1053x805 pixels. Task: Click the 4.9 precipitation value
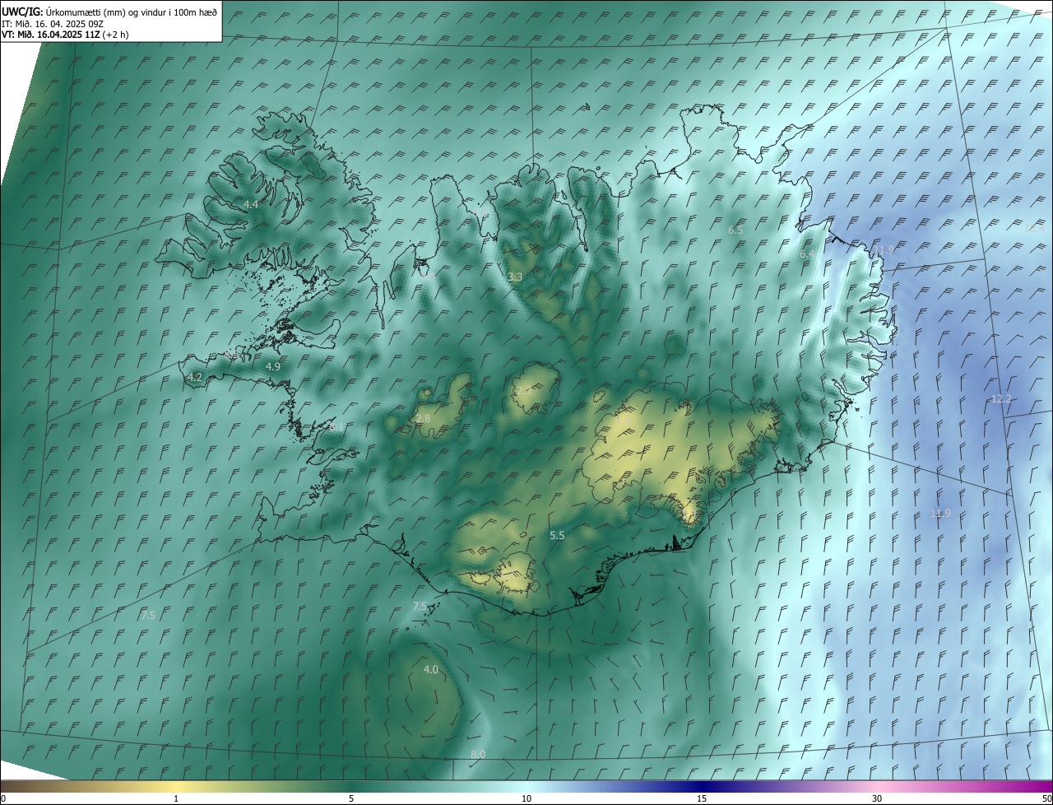tap(273, 366)
